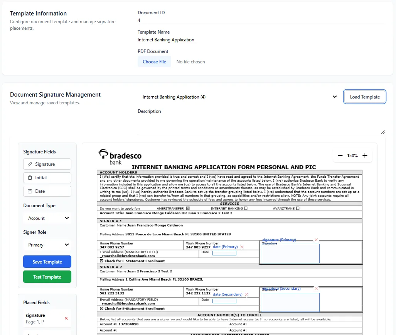Click Choose File to upload a PDF
This screenshot has height=335, width=396.
pos(154,61)
